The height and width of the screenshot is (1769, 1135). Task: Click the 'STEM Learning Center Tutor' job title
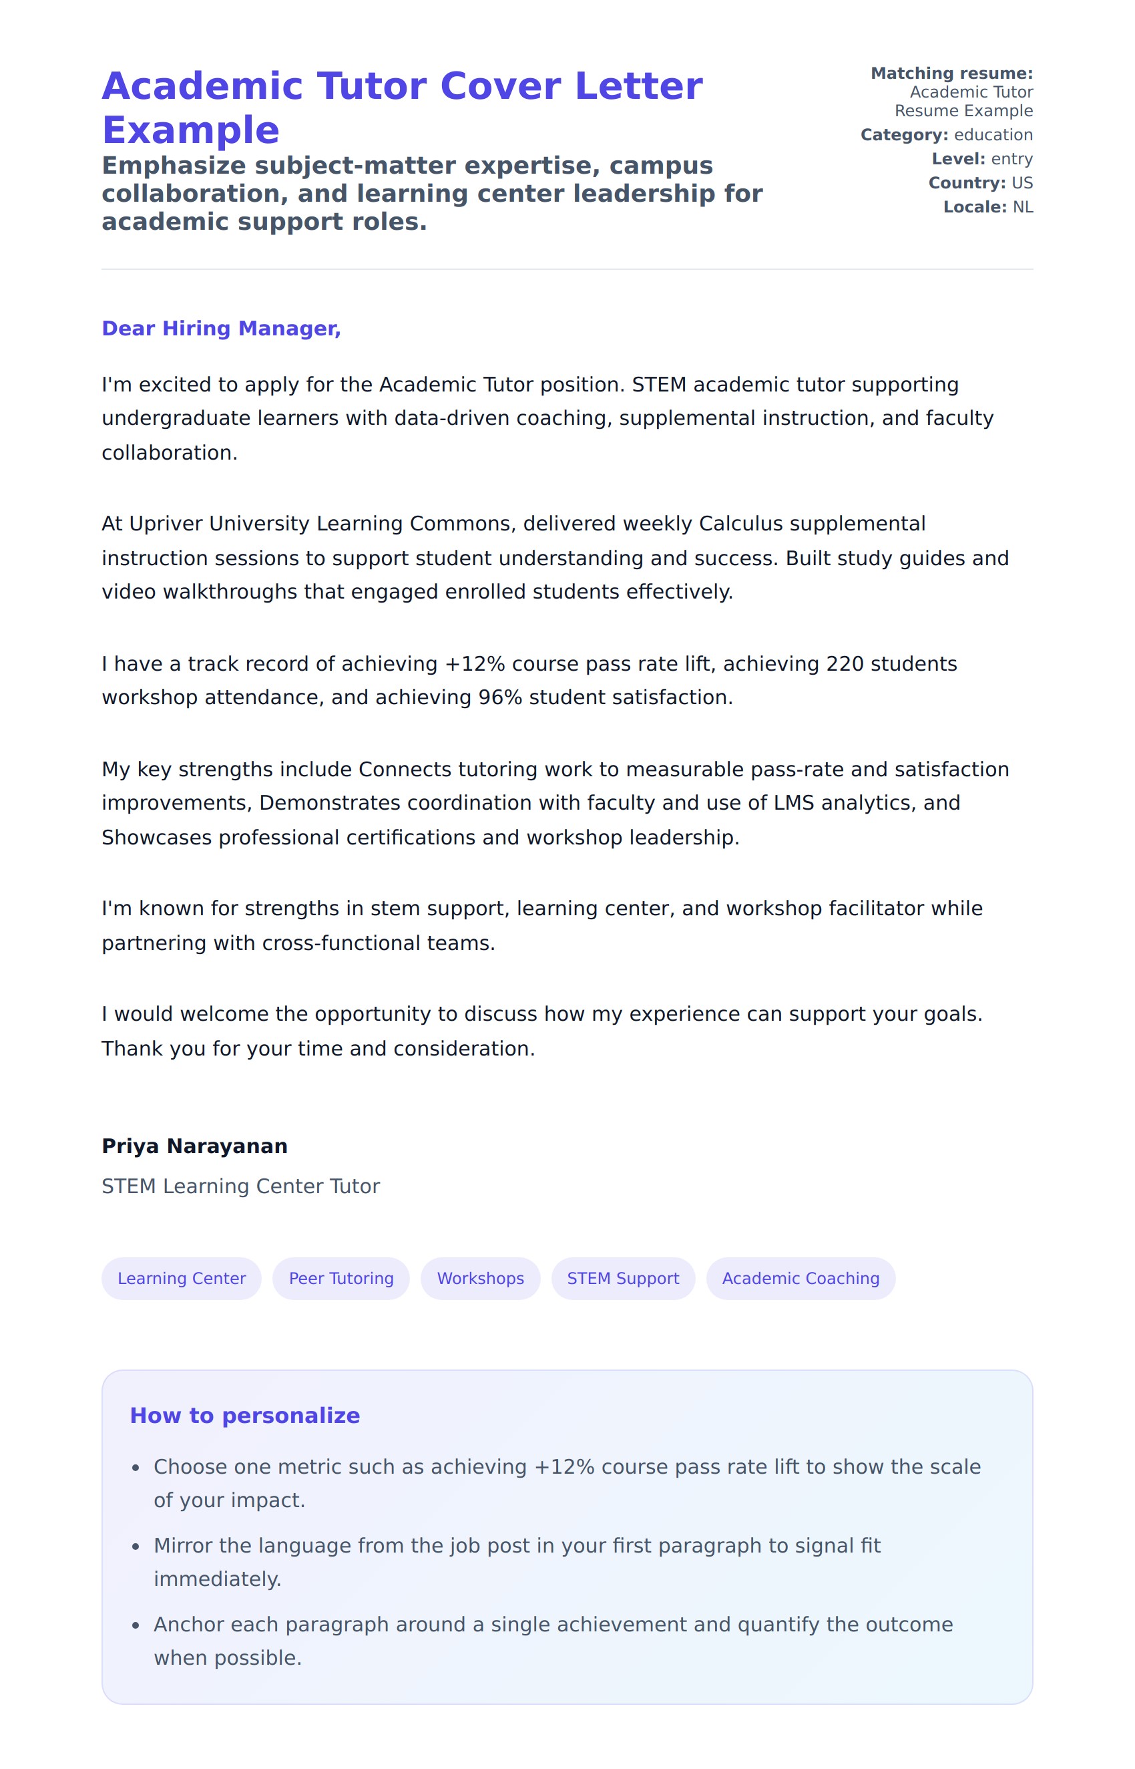point(240,1186)
